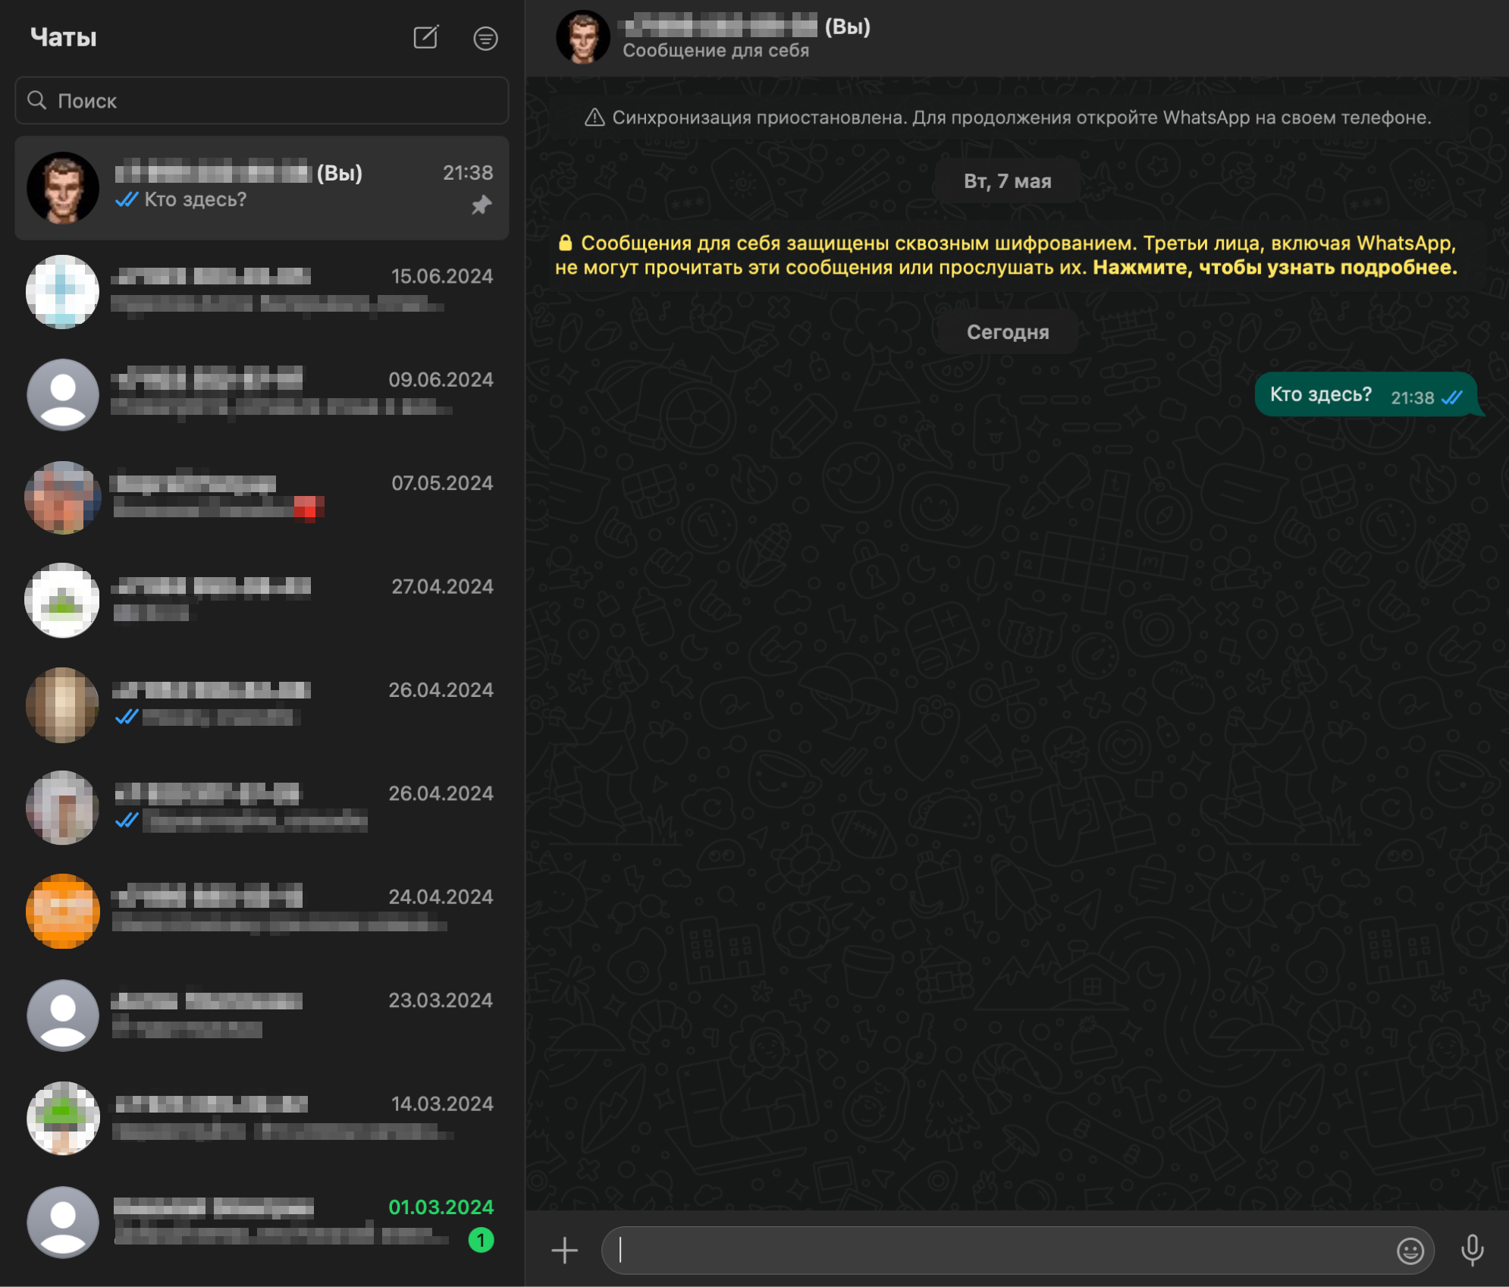Screen dimensions: 1509x1287
Task: Open the chat filter menu icon
Action: tap(485, 38)
